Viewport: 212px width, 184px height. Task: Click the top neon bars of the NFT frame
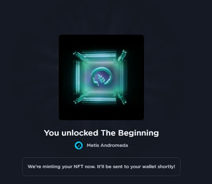click(x=99, y=54)
